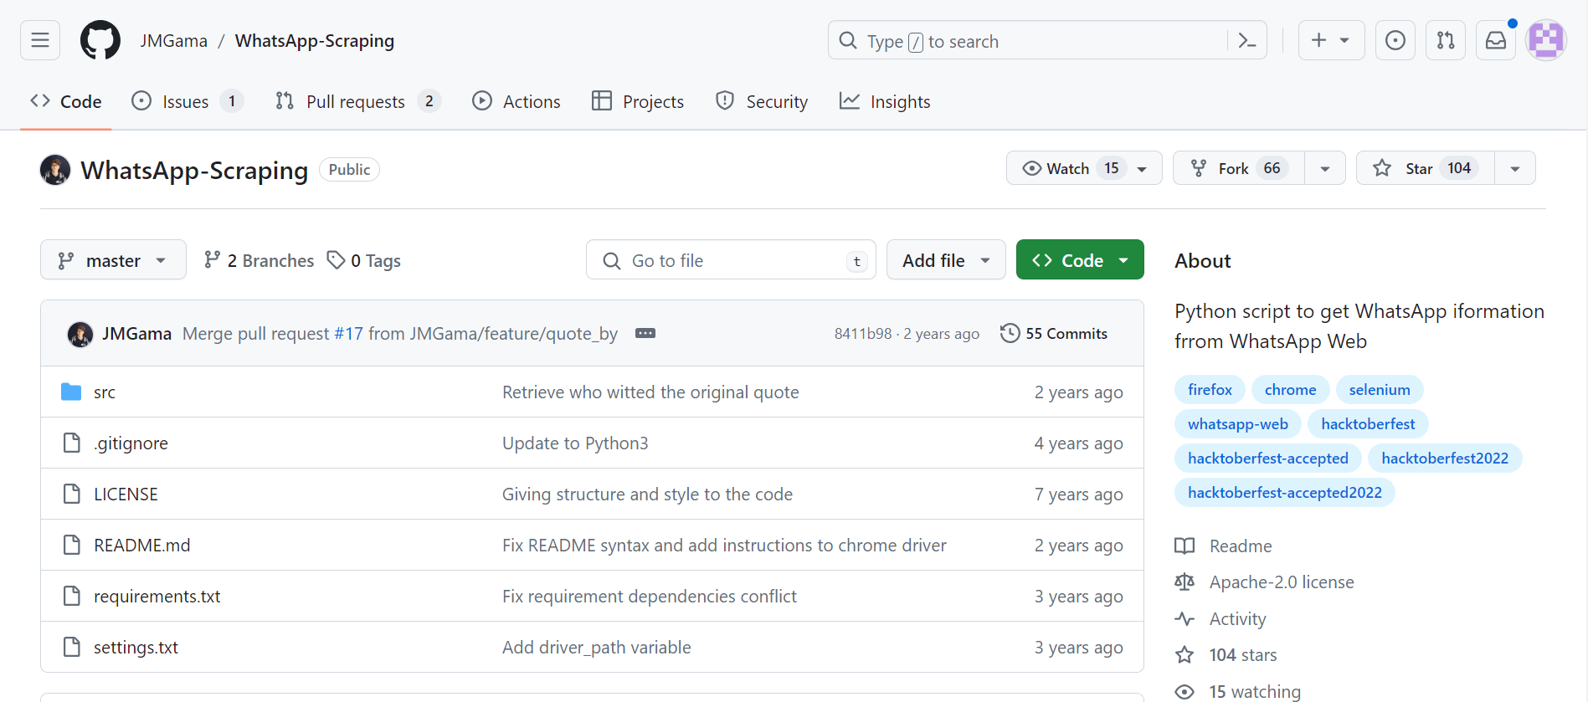
Task: Open the pull requests header icon
Action: [1445, 40]
